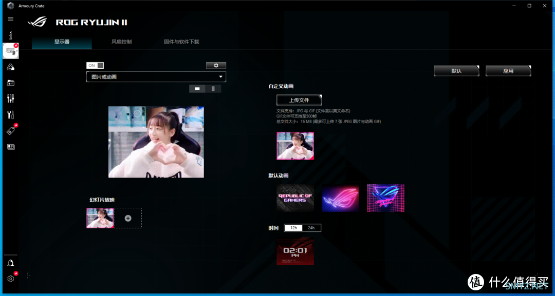The width and height of the screenshot is (555, 296).
Task: Expand the 图片或动画 dropdown
Action: (x=156, y=76)
